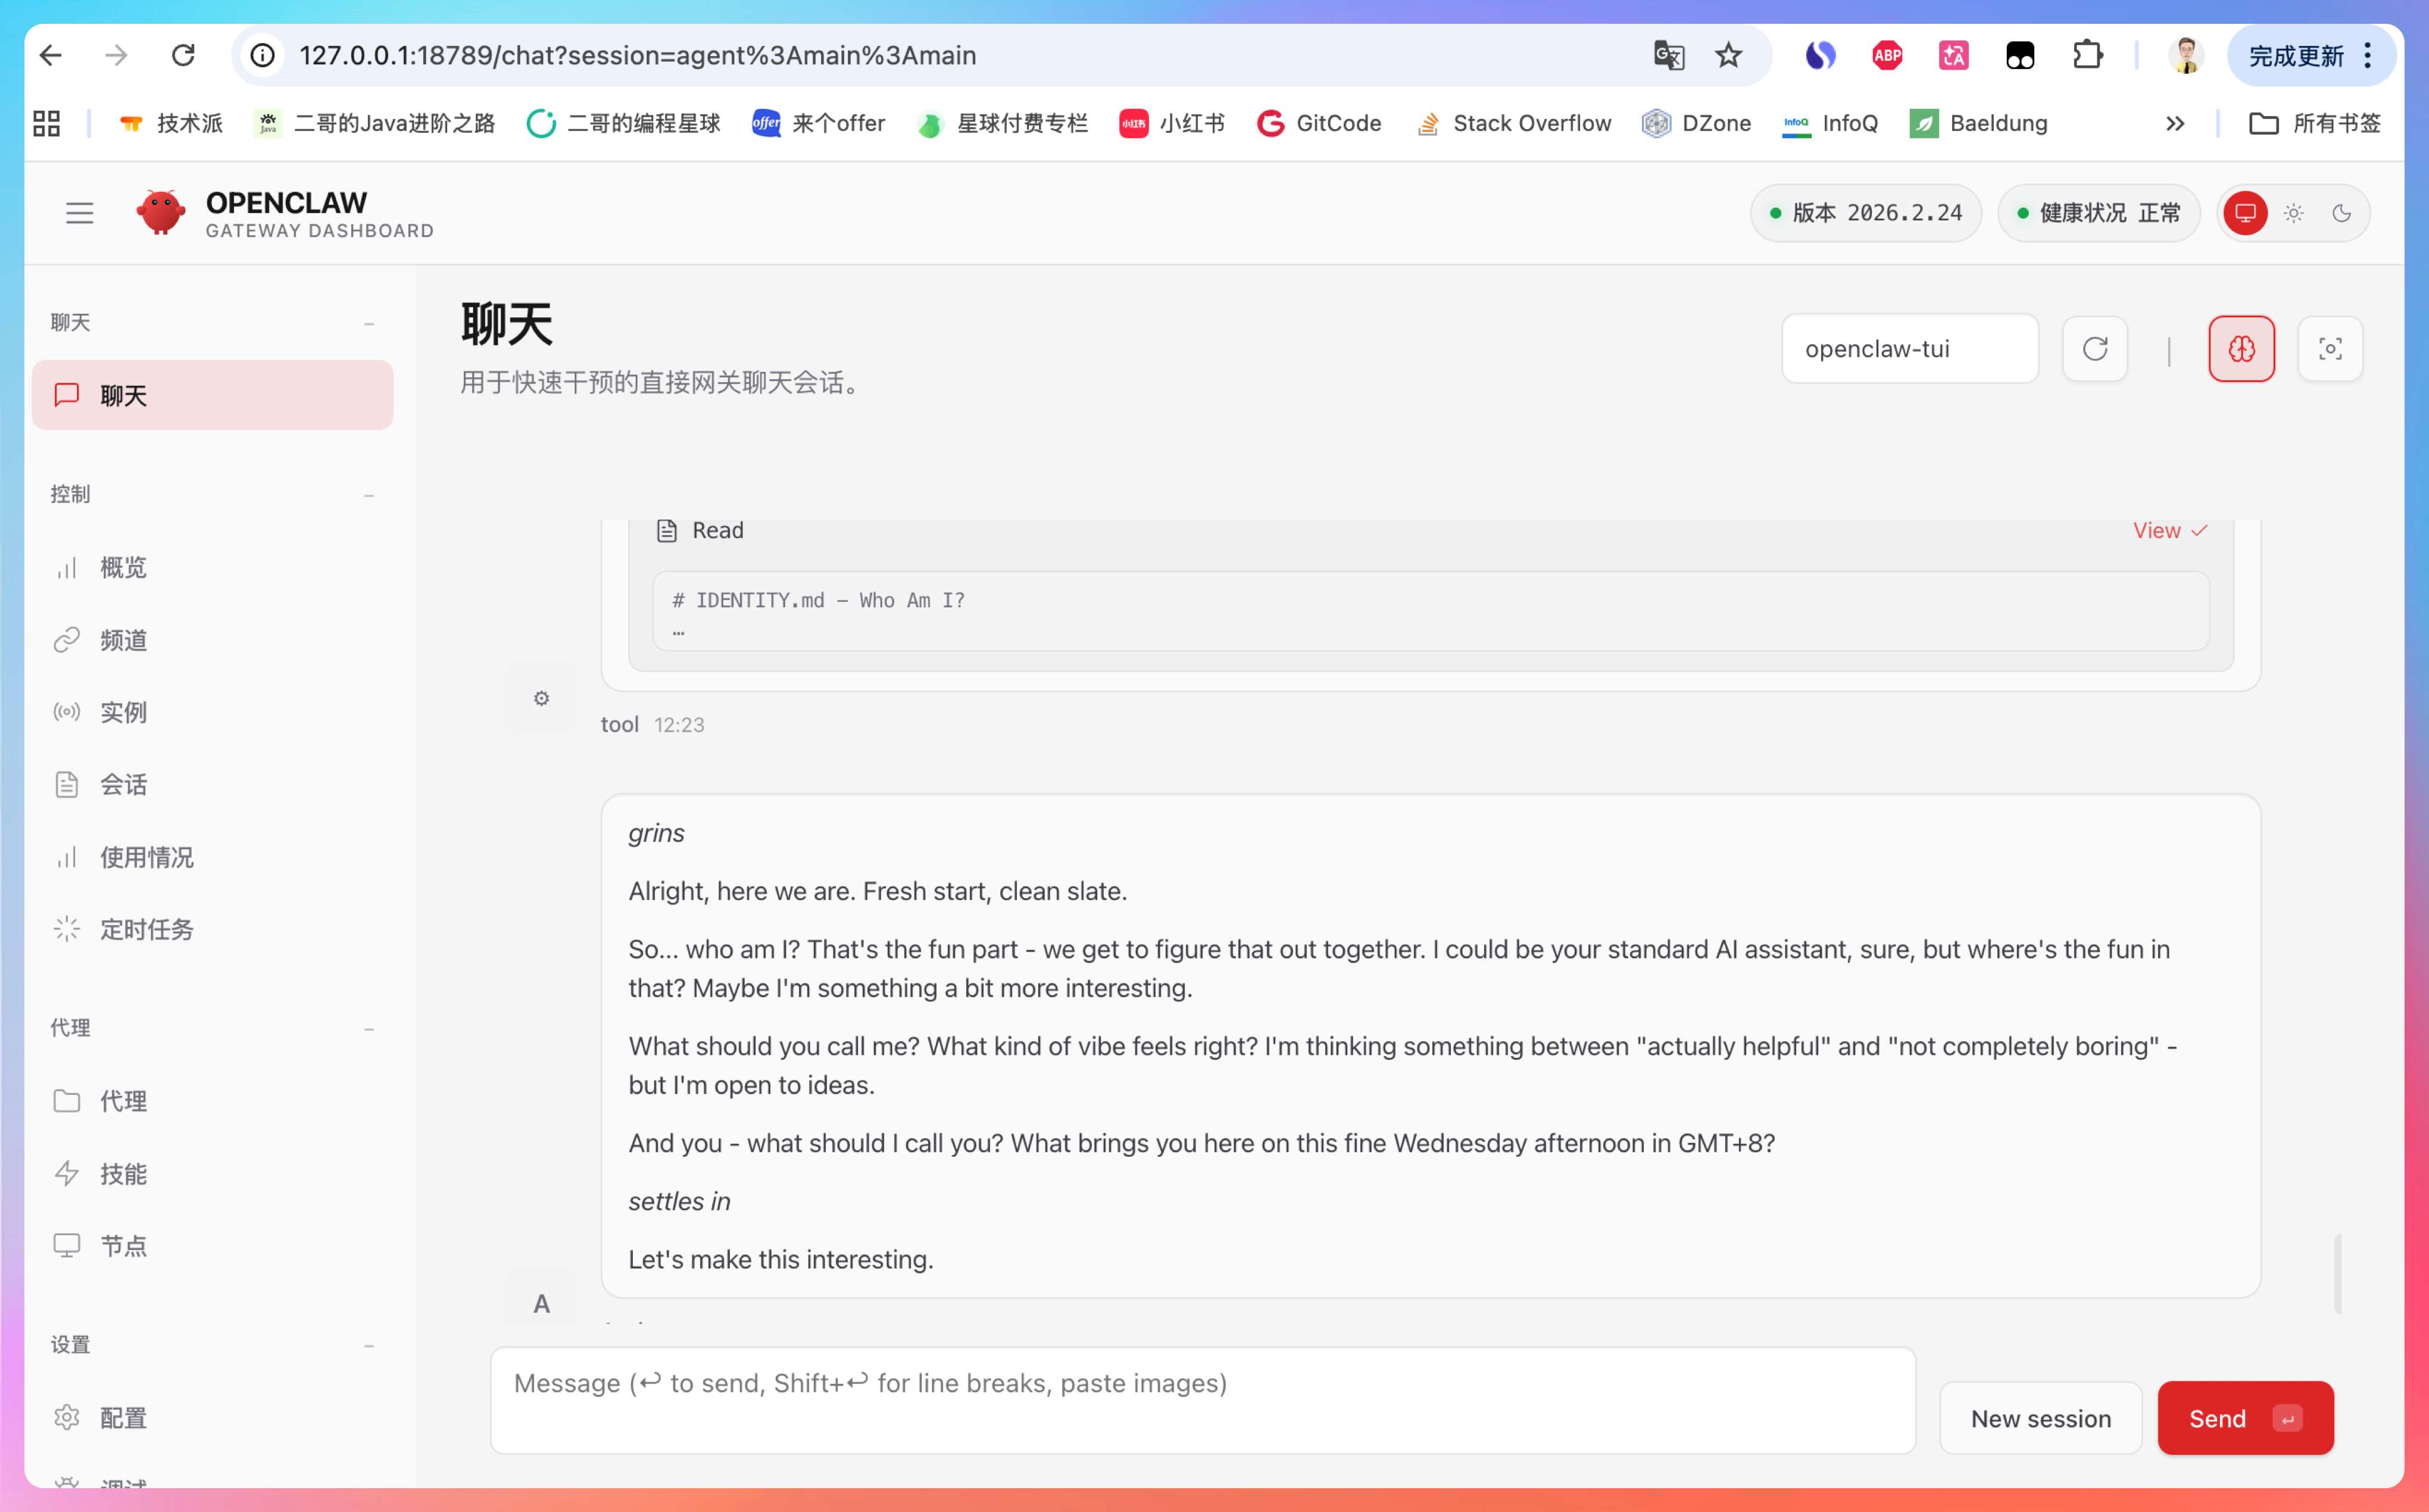Image resolution: width=2429 pixels, height=1512 pixels.
Task: Switch to the light theme sun icon
Action: click(2294, 213)
